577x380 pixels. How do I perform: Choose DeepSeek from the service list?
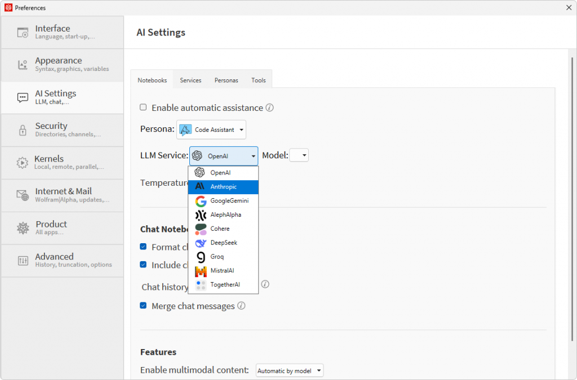click(x=223, y=243)
